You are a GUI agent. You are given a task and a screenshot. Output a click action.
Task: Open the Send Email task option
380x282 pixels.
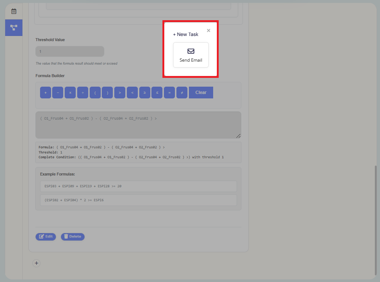(191, 55)
